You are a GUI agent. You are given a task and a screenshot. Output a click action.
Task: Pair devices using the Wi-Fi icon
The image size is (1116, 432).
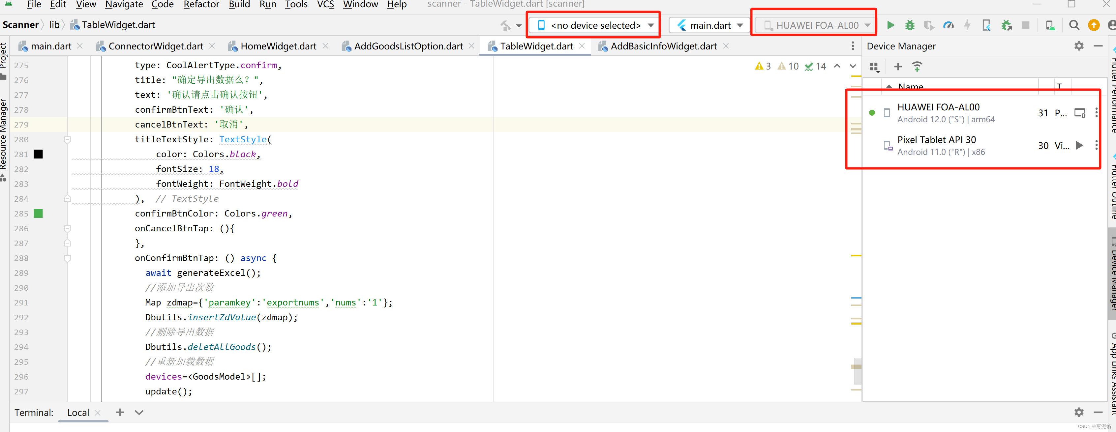[917, 67]
